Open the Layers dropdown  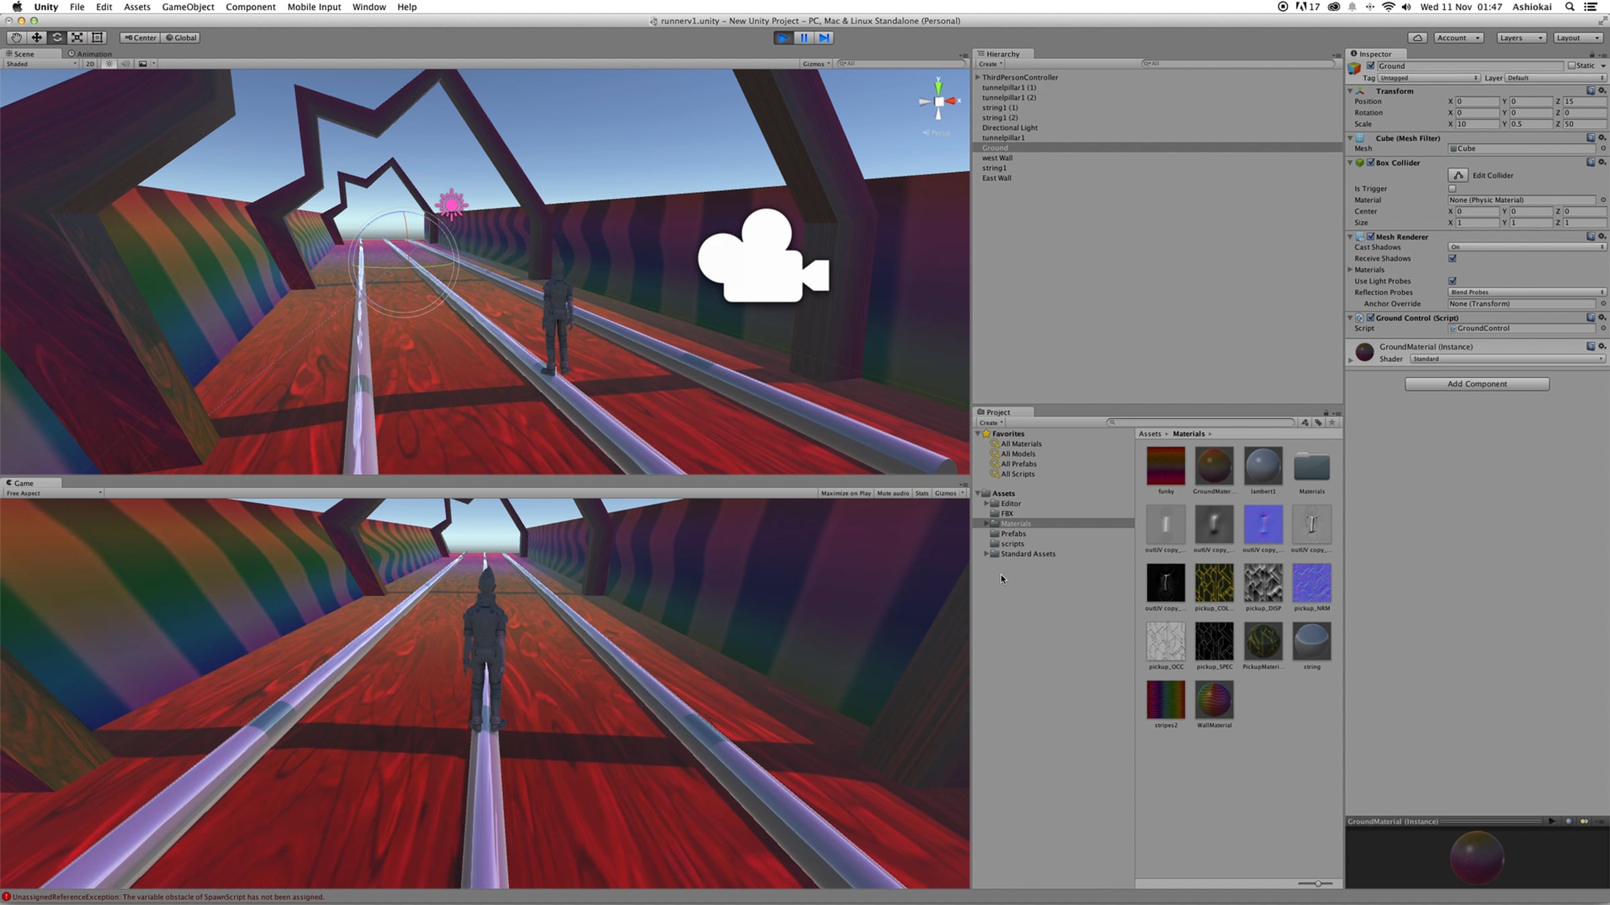1521,38
